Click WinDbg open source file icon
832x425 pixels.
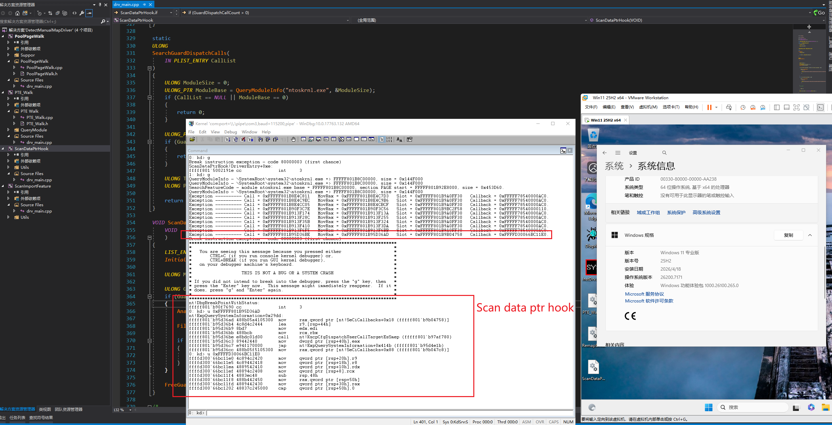[x=192, y=139]
